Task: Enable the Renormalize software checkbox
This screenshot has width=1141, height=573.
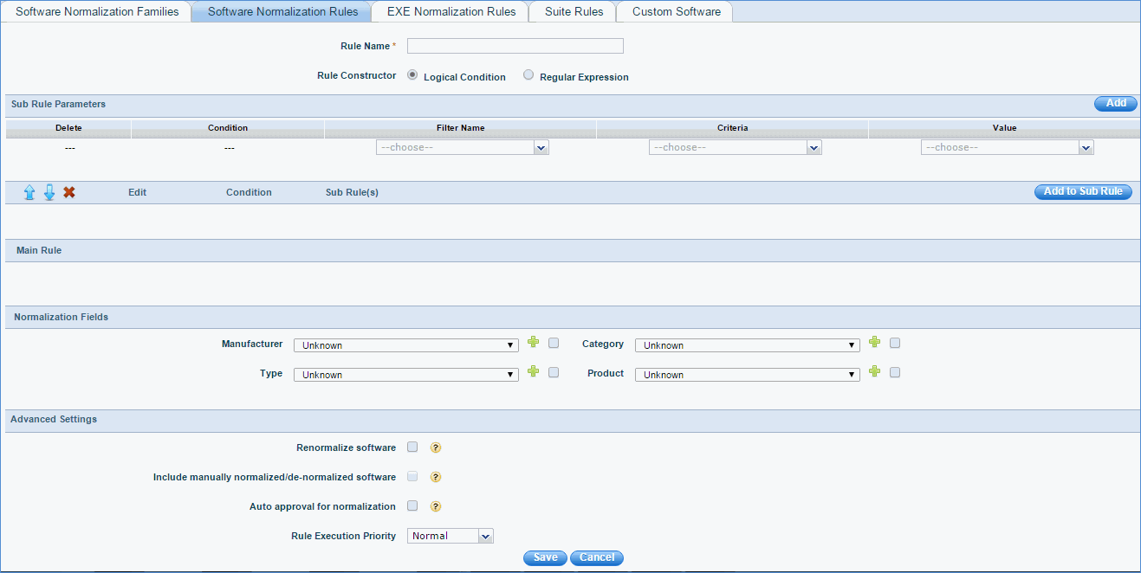Action: (412, 447)
